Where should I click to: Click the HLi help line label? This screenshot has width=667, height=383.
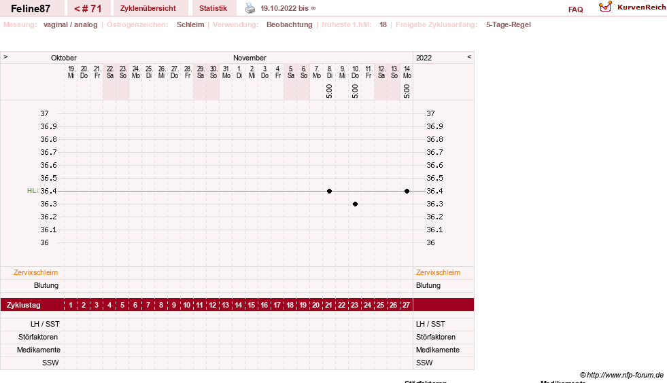(x=33, y=191)
